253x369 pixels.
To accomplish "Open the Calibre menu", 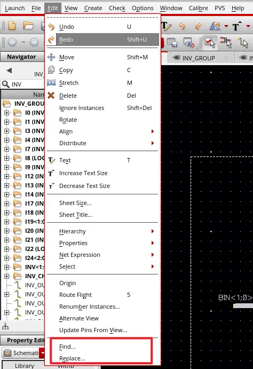I will [x=199, y=8].
